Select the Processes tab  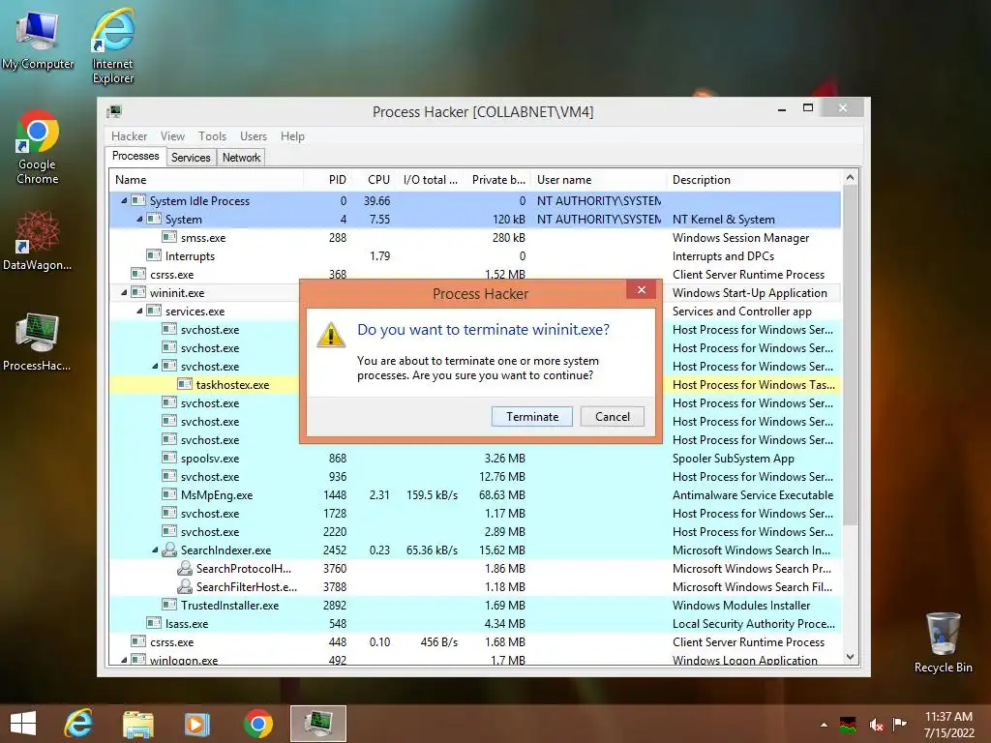[x=135, y=156]
